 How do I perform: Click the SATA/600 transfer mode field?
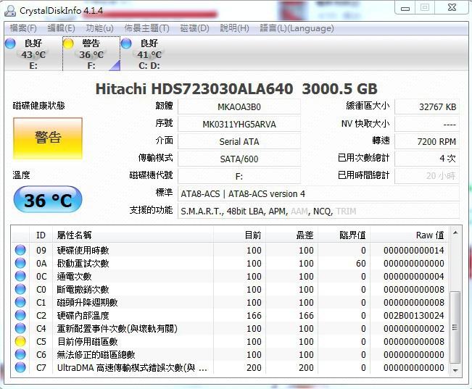[239, 159]
